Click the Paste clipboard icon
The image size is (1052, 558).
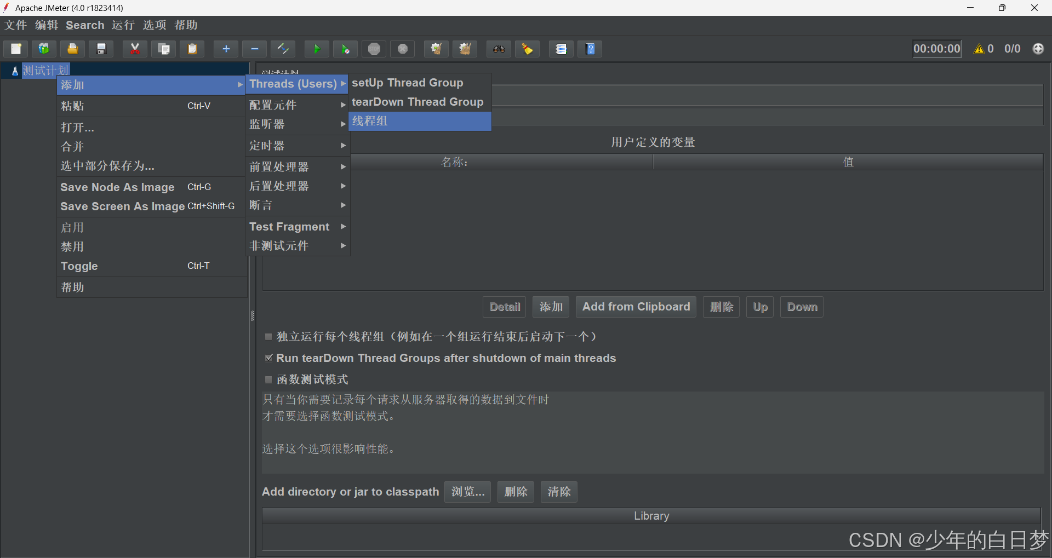[192, 49]
